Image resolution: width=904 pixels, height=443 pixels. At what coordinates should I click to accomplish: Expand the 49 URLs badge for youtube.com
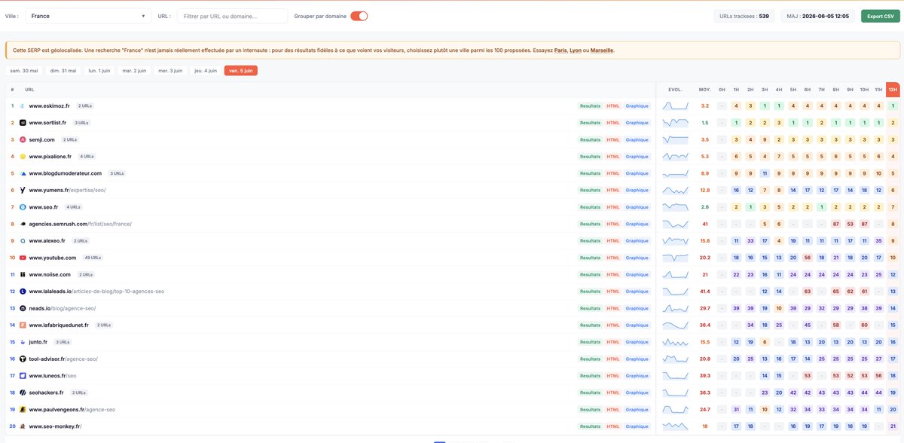tap(93, 258)
